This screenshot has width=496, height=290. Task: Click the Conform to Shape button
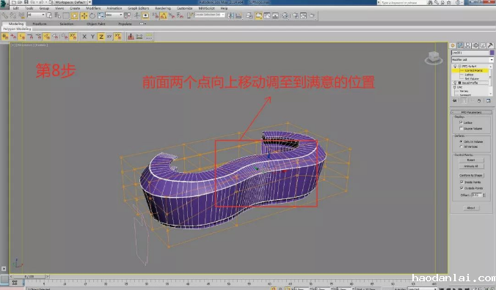click(471, 175)
